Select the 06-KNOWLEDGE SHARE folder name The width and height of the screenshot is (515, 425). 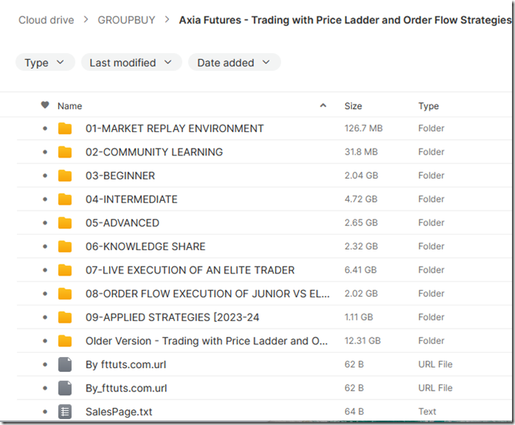pyautogui.click(x=146, y=246)
